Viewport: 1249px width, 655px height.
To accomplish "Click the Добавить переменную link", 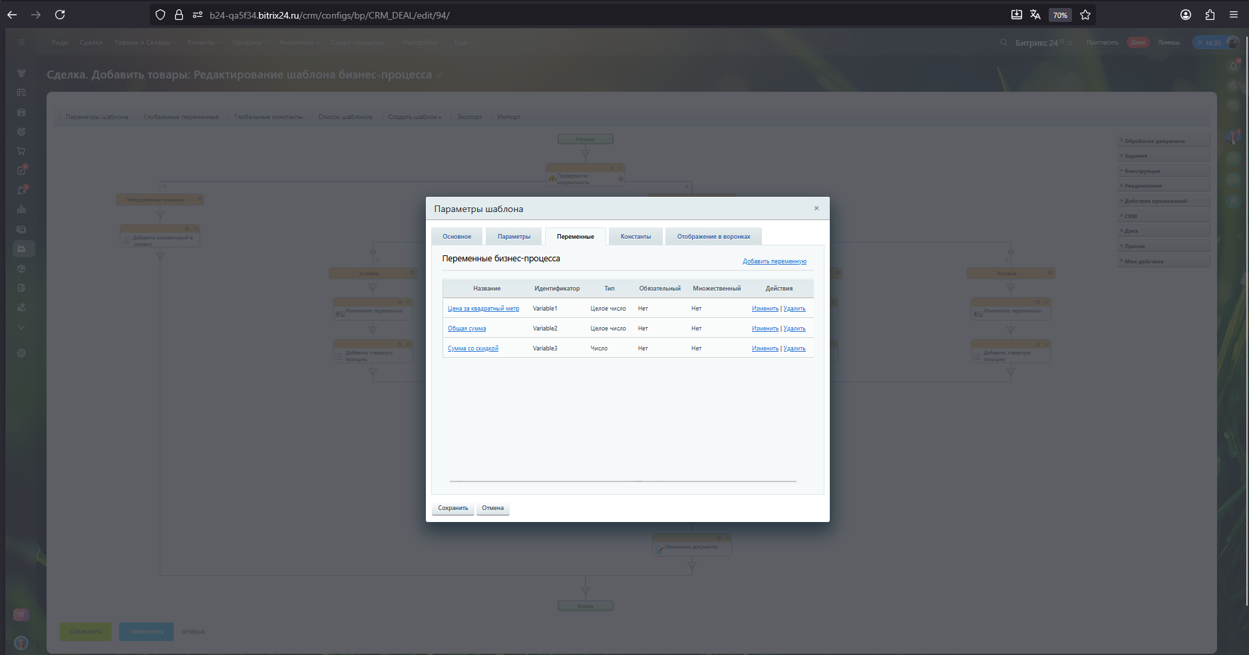I will click(774, 261).
